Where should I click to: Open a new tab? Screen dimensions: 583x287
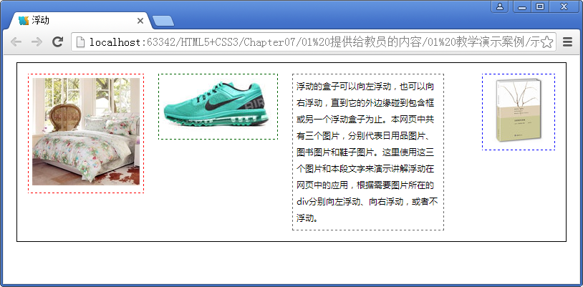[x=163, y=21]
